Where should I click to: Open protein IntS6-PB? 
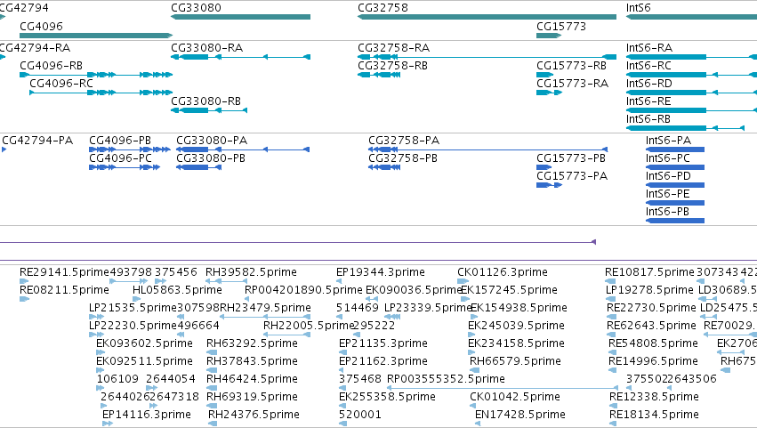tap(667, 212)
